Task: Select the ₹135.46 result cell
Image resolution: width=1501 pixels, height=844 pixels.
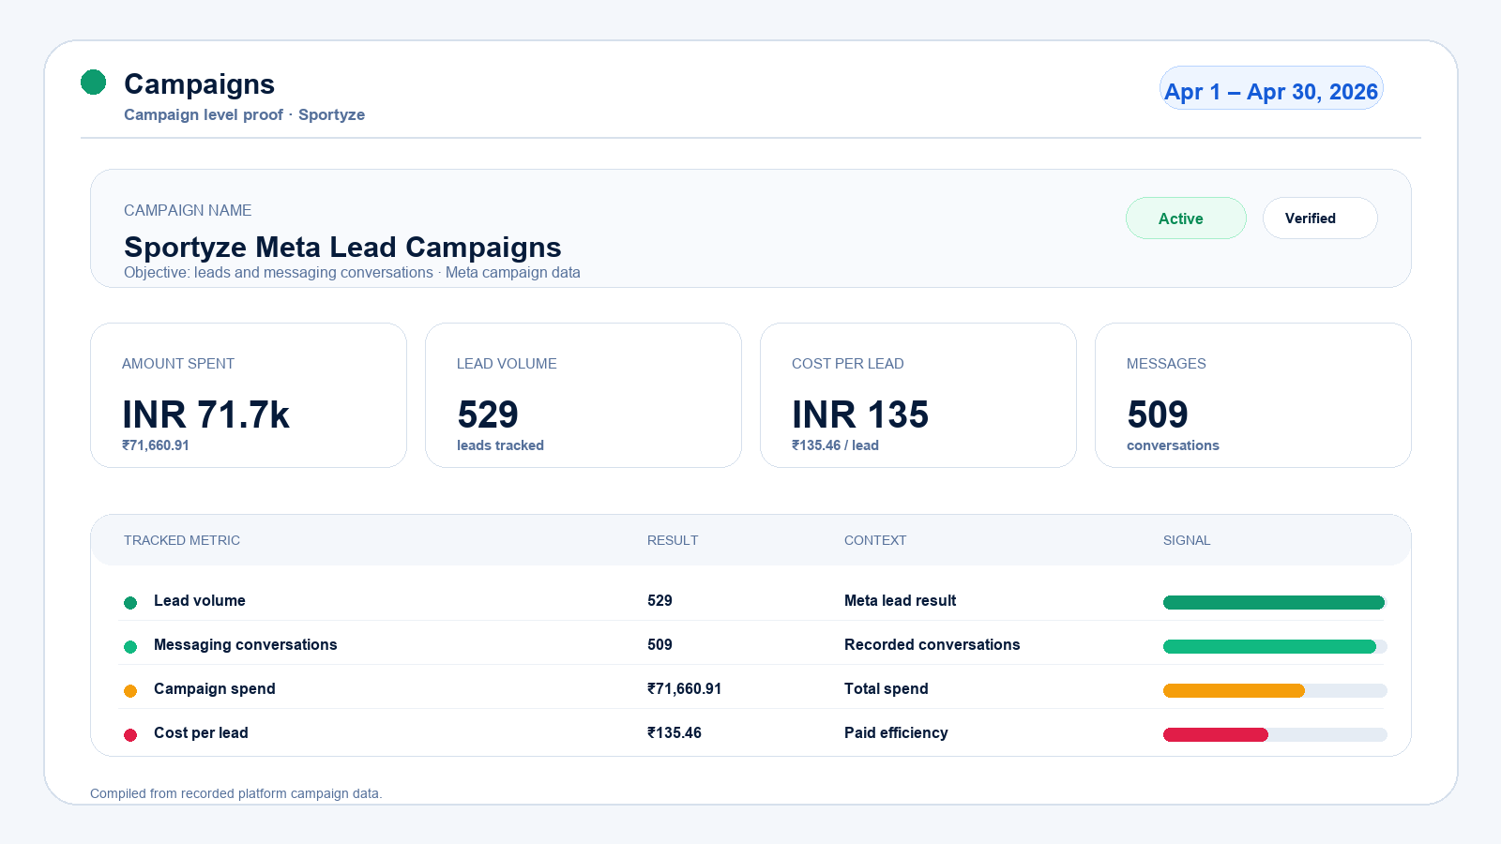Action: point(675,732)
